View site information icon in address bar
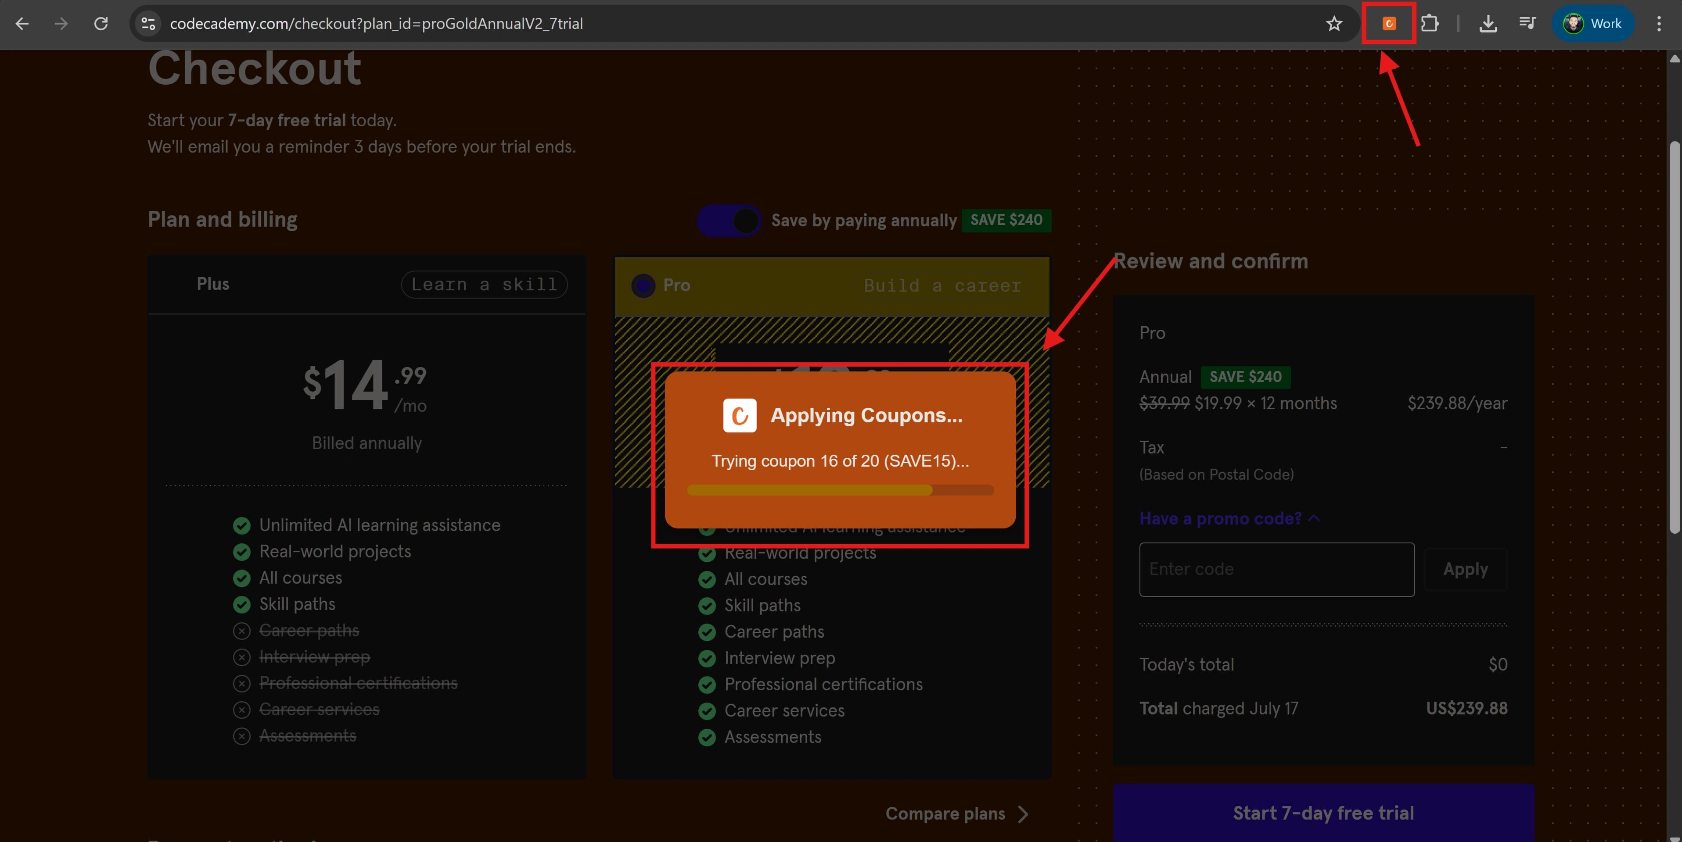 point(148,24)
